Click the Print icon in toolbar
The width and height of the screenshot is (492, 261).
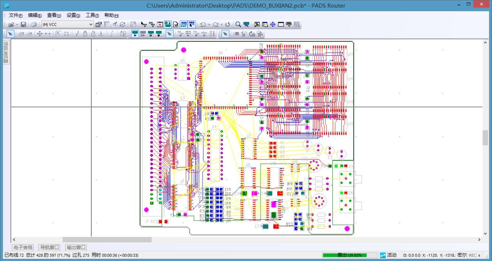[x=34, y=24]
